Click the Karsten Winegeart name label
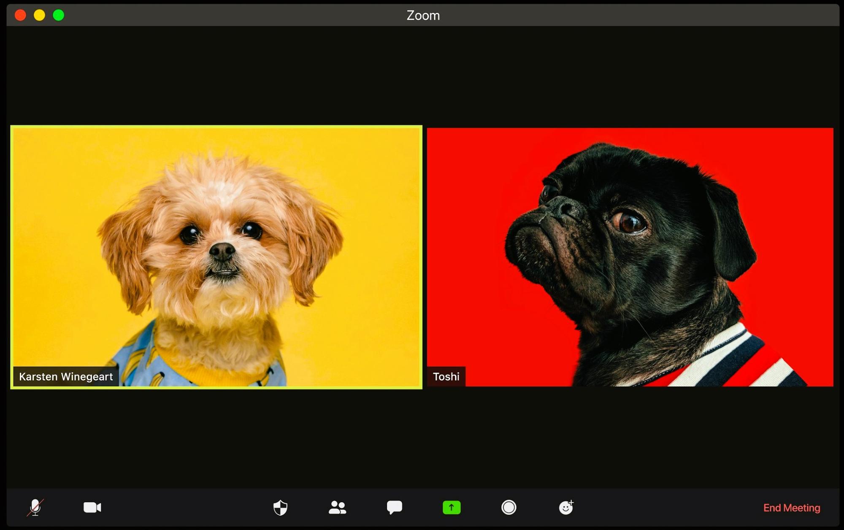Viewport: 844px width, 530px height. click(x=66, y=376)
